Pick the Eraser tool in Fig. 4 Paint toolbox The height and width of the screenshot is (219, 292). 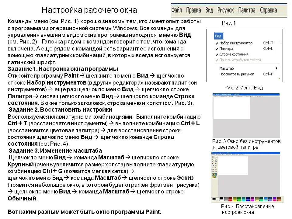[x=213, y=159]
